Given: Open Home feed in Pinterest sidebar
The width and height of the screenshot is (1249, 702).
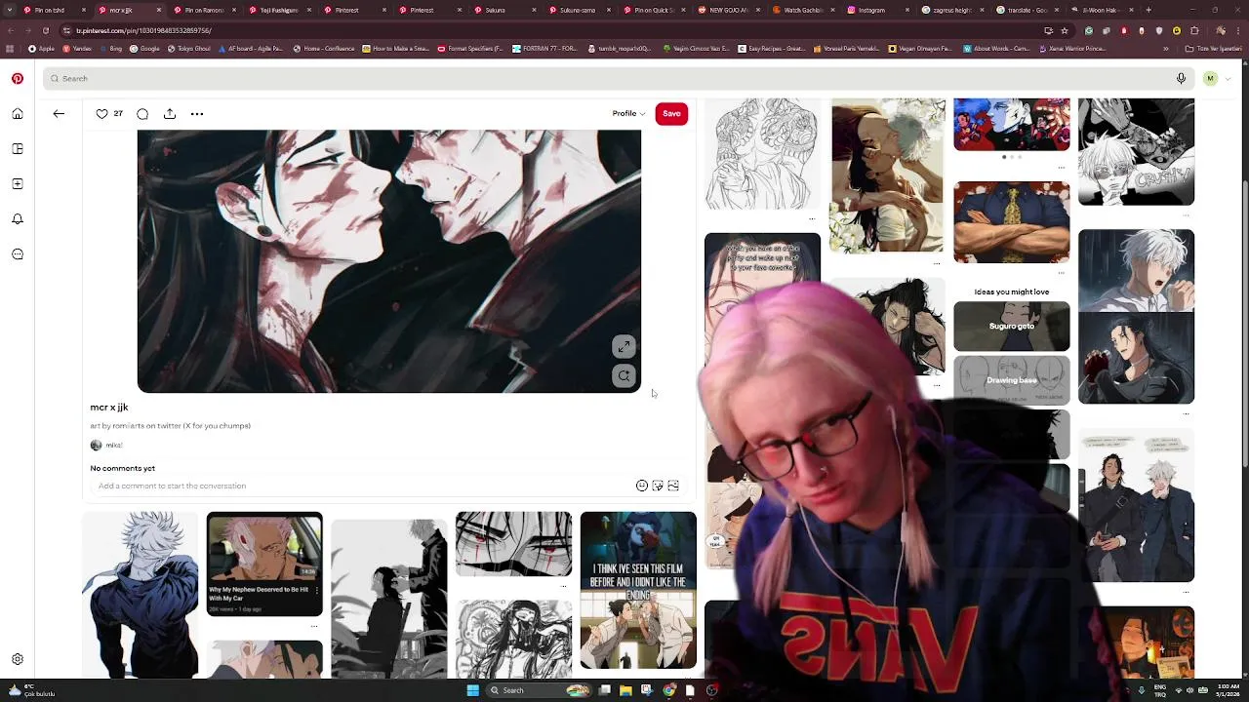Looking at the screenshot, I should (18, 114).
